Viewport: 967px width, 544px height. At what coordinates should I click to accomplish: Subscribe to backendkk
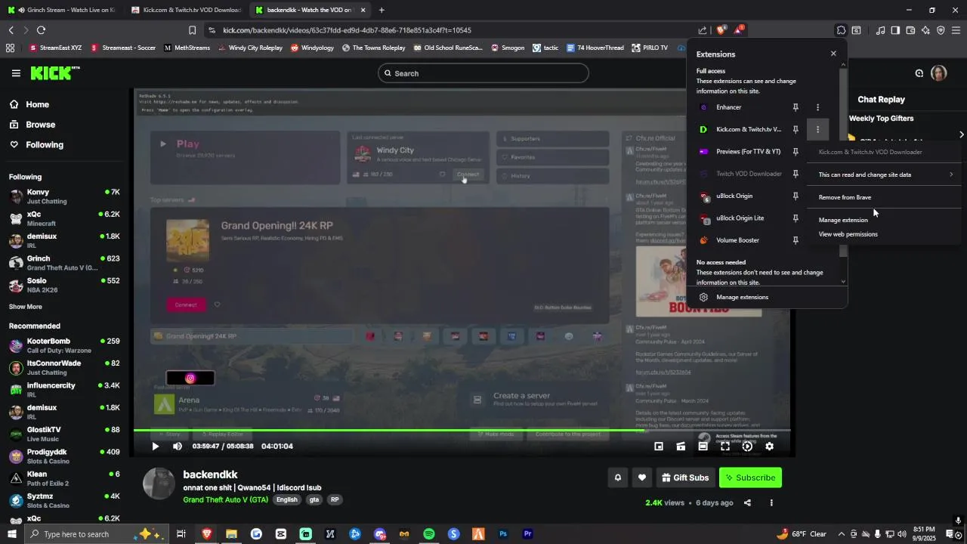coord(750,478)
